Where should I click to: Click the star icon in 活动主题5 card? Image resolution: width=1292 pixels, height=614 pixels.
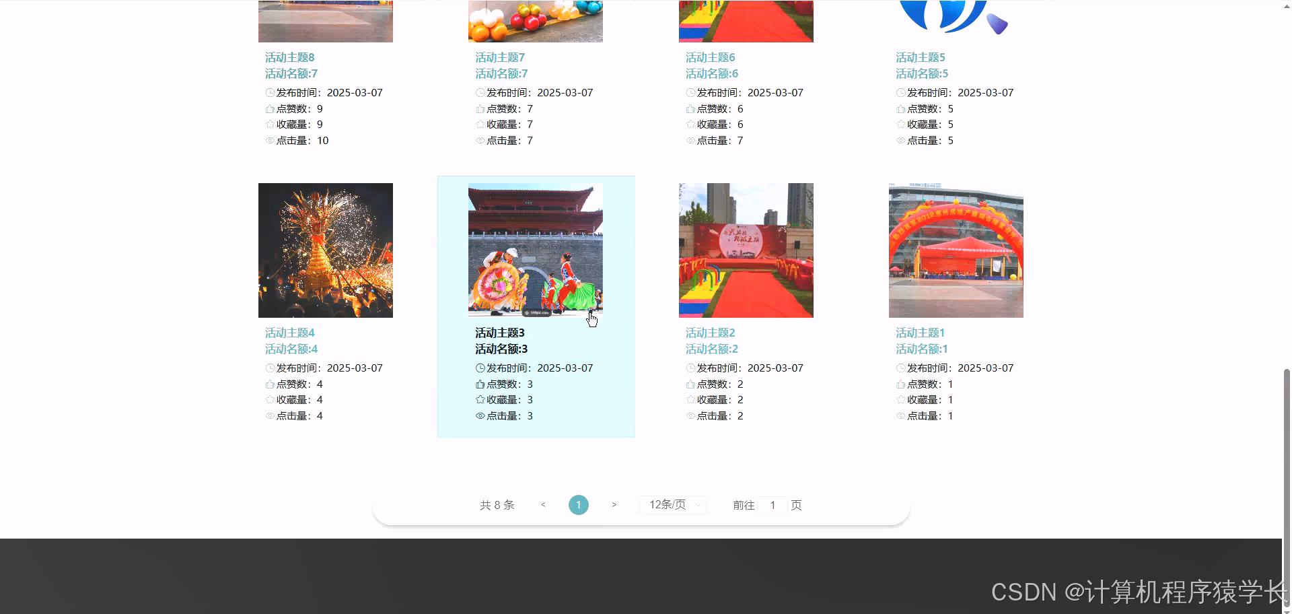coord(901,125)
